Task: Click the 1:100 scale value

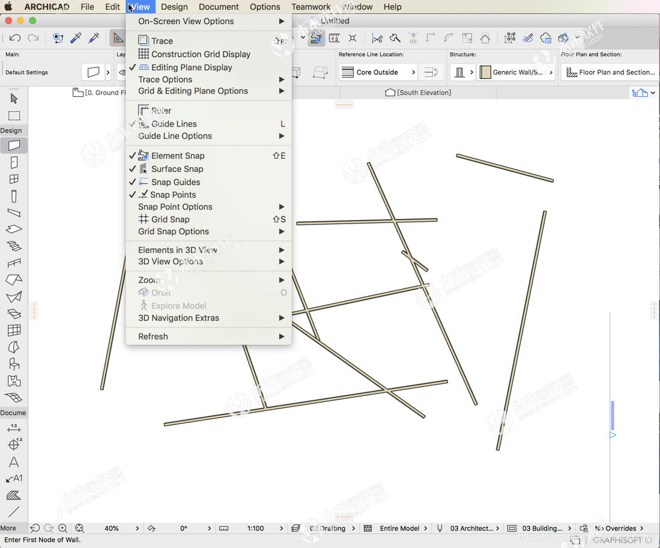Action: point(255,528)
